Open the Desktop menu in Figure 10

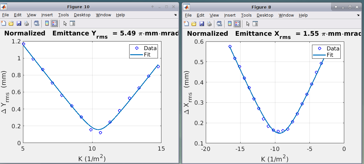pos(82,15)
